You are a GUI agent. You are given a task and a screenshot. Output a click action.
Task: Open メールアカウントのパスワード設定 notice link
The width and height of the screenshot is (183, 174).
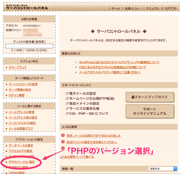pyautogui.click(x=110, y=72)
